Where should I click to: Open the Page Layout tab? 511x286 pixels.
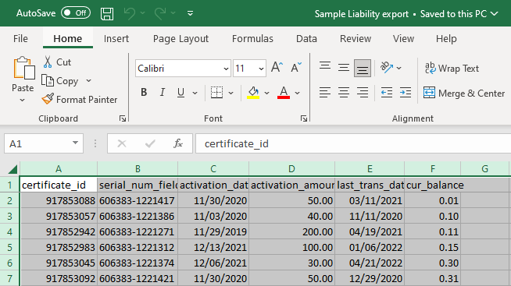click(x=180, y=39)
